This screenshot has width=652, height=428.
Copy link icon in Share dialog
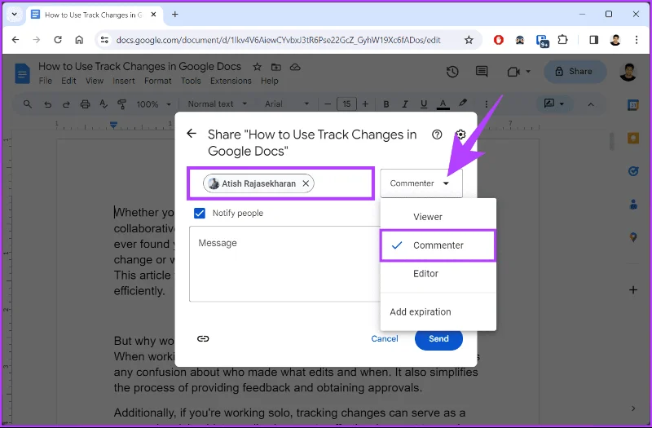pyautogui.click(x=203, y=338)
